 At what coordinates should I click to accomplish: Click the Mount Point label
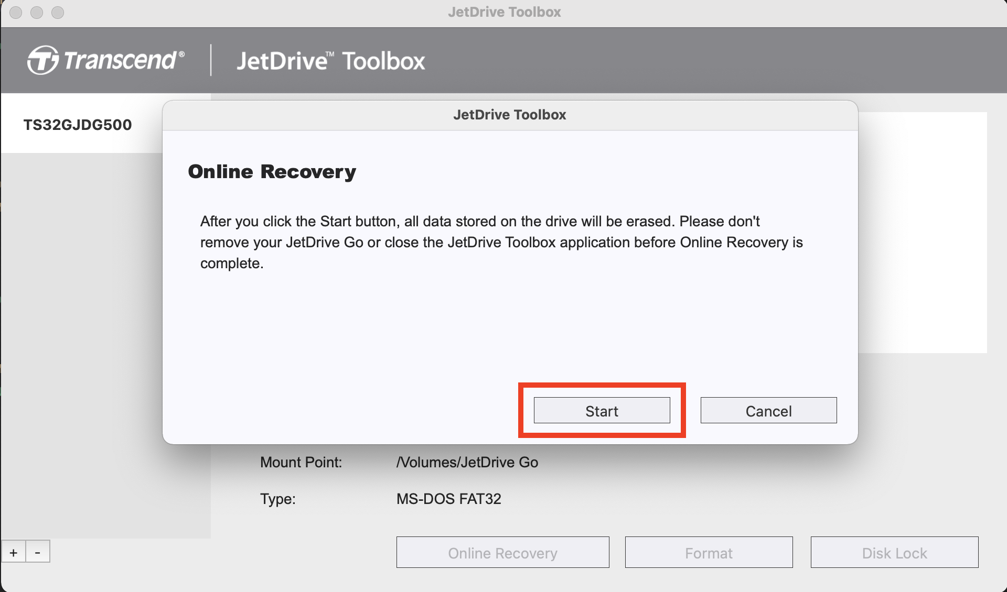(x=301, y=462)
